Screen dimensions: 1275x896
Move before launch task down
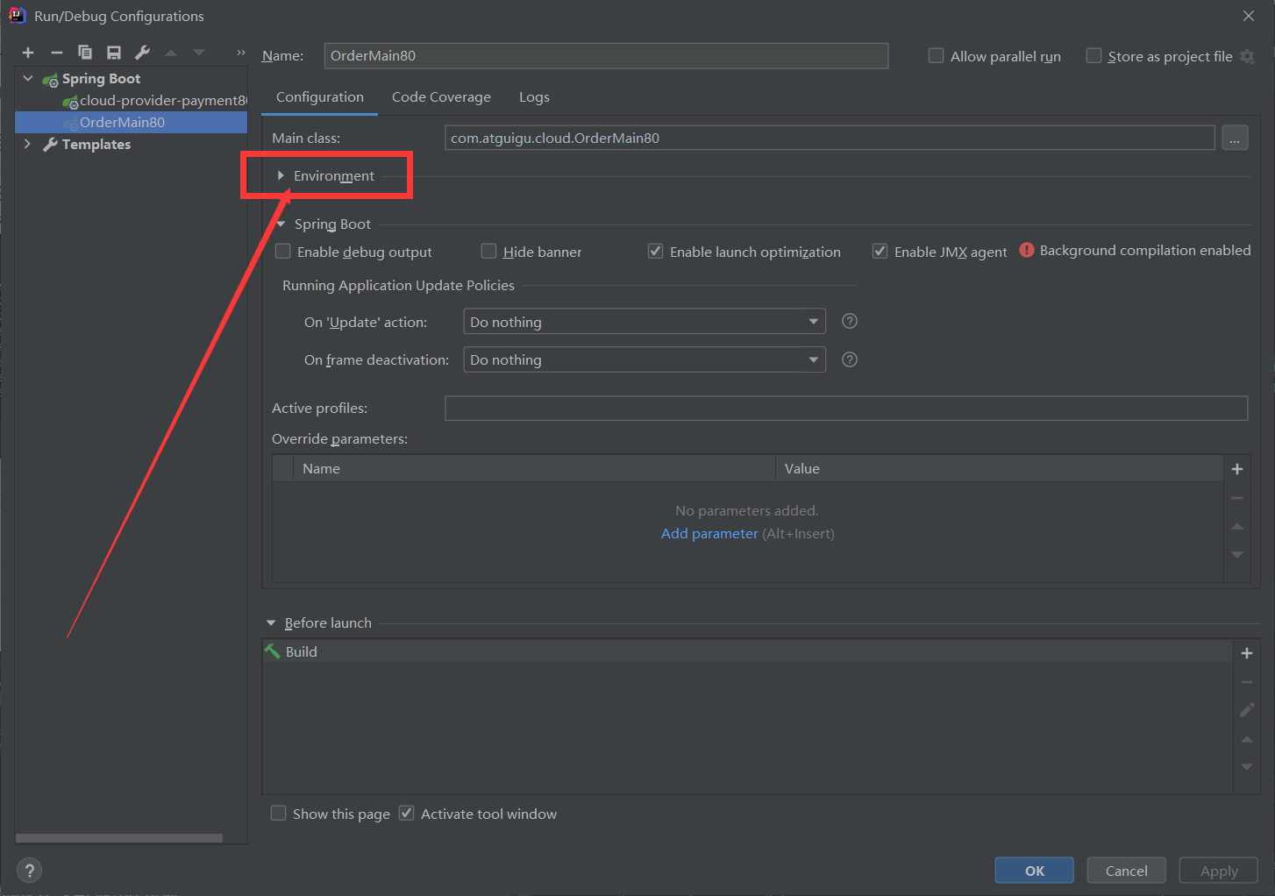[x=1247, y=767]
